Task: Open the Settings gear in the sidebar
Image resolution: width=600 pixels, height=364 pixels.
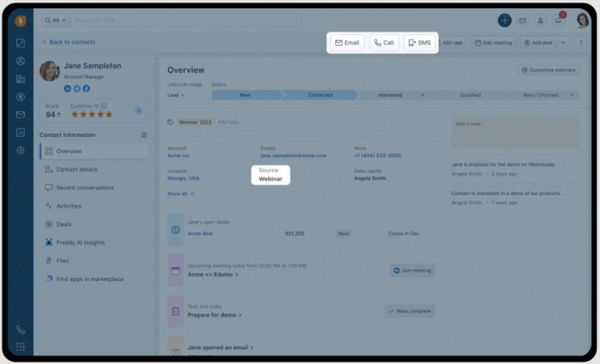Action: coord(21,150)
